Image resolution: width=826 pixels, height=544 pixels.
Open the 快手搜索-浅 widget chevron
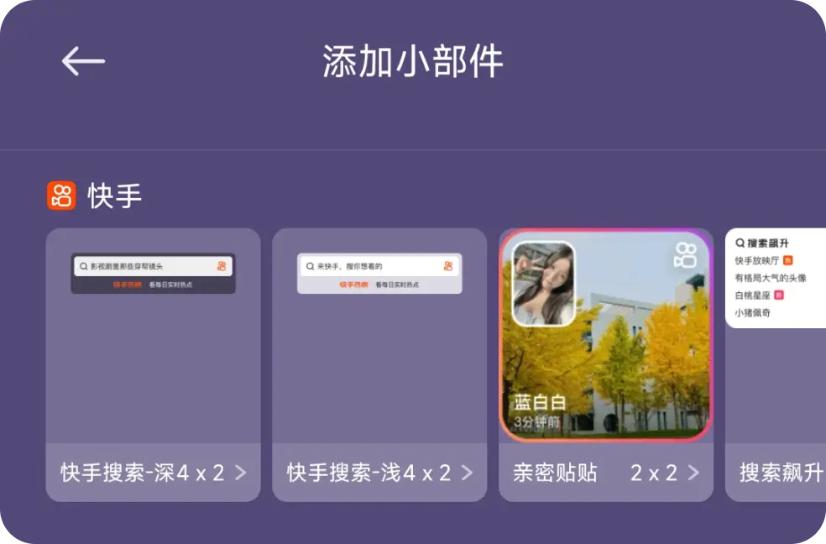tap(468, 473)
